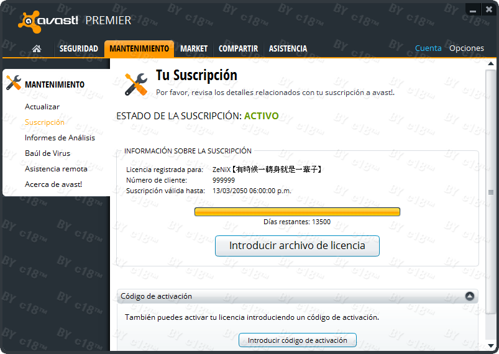Open the COMPARTIR tab
The width and height of the screenshot is (499, 354).
pyautogui.click(x=238, y=48)
